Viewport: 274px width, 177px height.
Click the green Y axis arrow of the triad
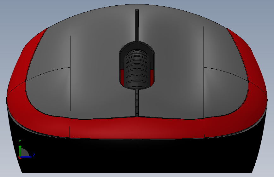pyautogui.click(x=20, y=151)
